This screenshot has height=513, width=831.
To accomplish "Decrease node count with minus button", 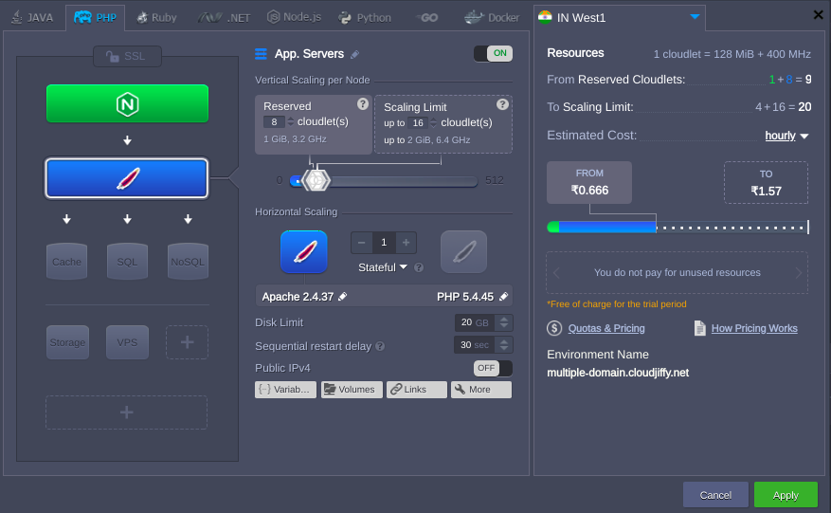I will click(361, 243).
